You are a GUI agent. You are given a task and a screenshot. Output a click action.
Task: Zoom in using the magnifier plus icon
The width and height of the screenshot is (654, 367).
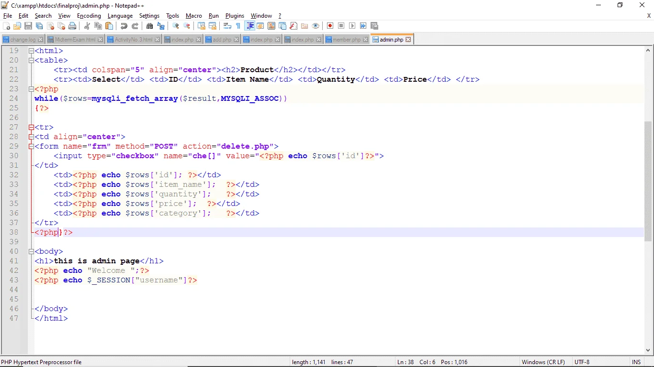(x=176, y=26)
